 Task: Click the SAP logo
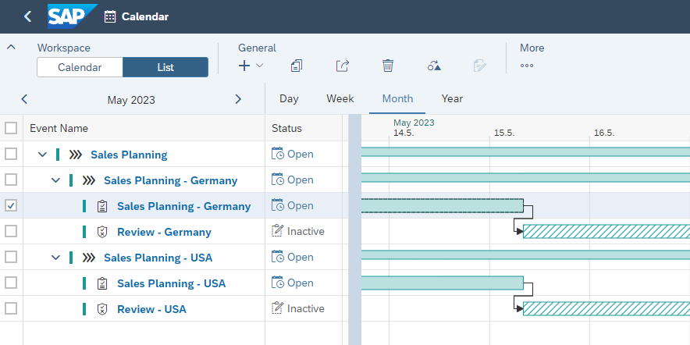click(72, 16)
